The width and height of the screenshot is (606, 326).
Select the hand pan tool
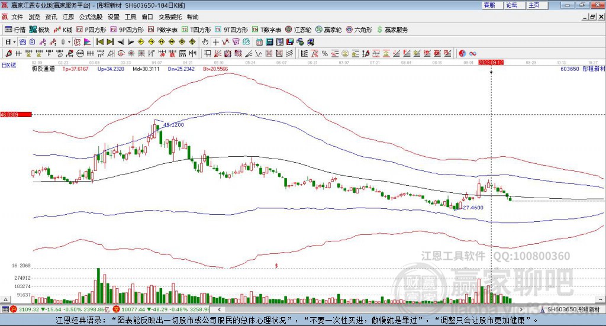point(205,42)
